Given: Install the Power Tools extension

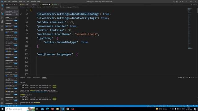Looking at the screenshot, I should [16, 76].
